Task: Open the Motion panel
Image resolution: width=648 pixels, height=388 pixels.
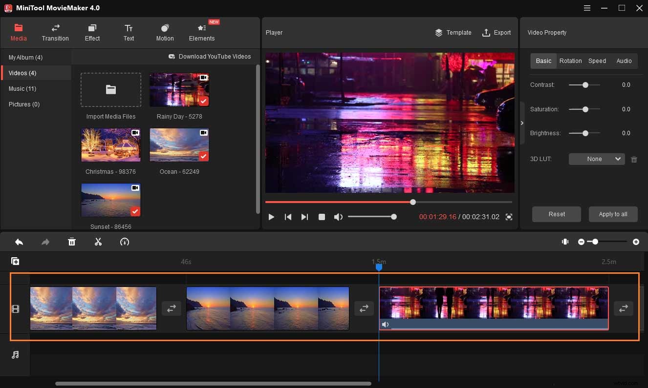Action: click(165, 32)
